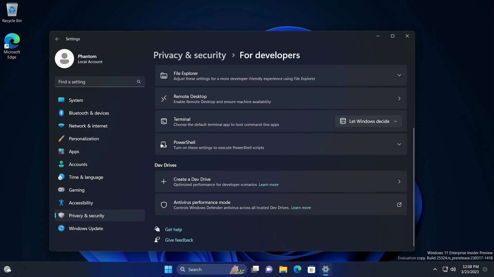Open the Personalization category

click(84, 139)
